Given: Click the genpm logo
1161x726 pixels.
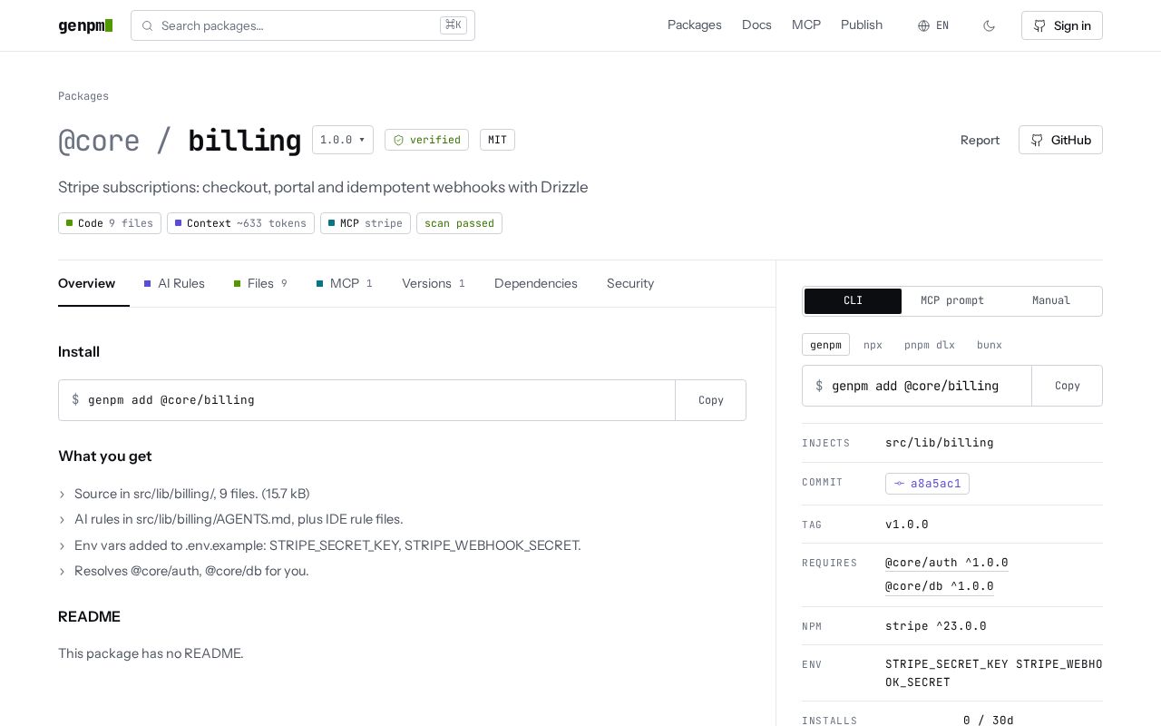Looking at the screenshot, I should click(85, 25).
